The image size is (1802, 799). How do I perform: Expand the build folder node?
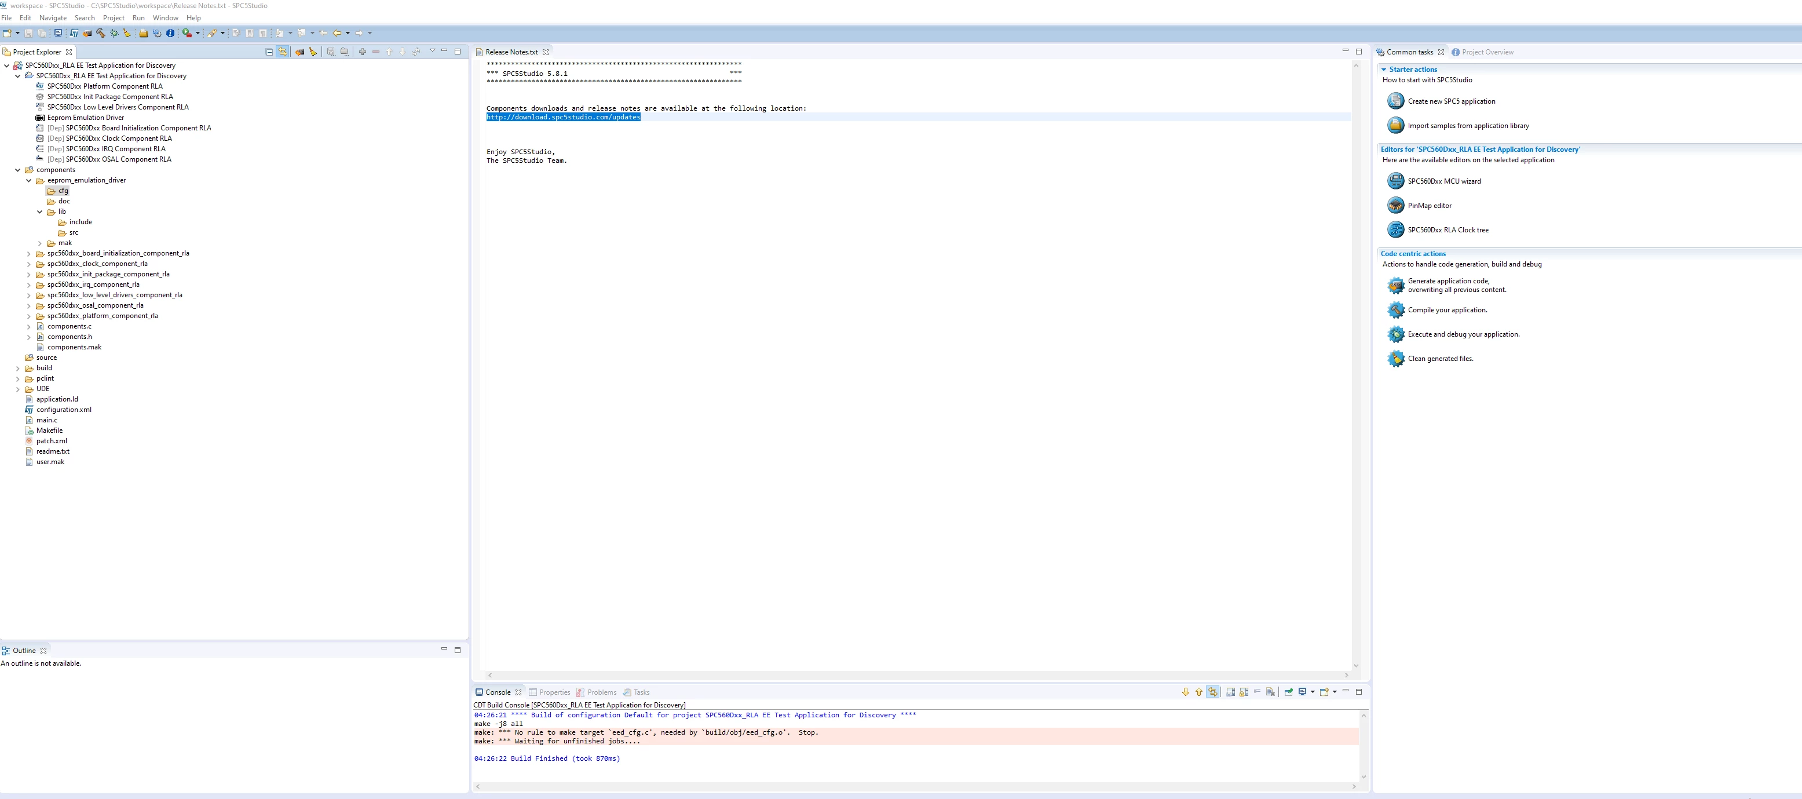[x=18, y=368]
